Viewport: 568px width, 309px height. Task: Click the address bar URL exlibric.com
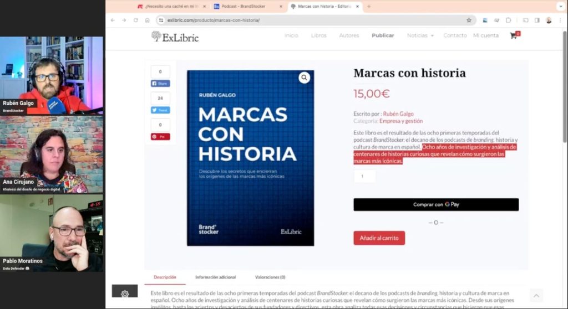214,20
